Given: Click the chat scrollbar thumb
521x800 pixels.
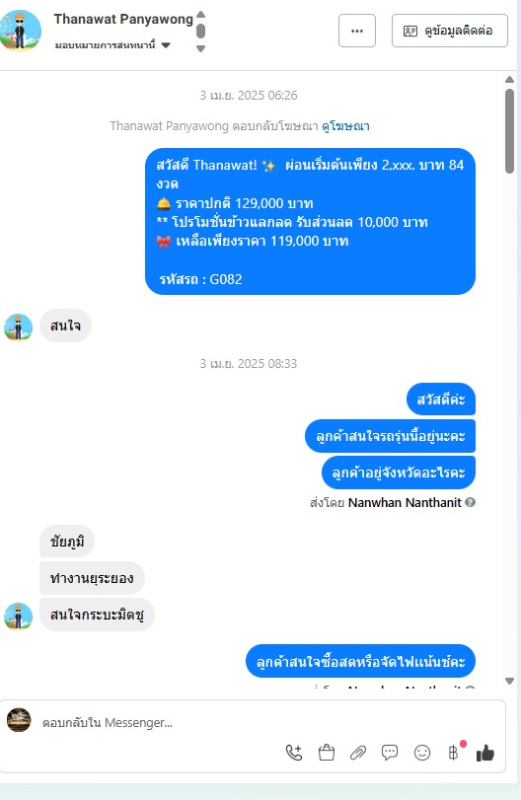Looking at the screenshot, I should (509, 131).
